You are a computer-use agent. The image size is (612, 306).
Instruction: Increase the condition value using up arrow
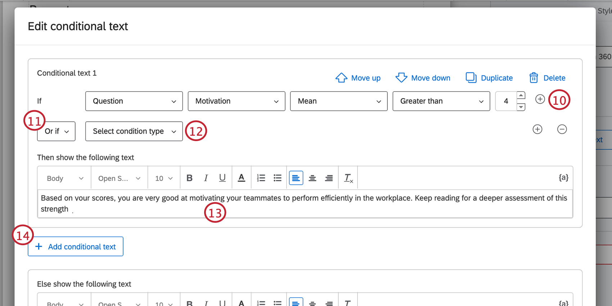(x=521, y=95)
